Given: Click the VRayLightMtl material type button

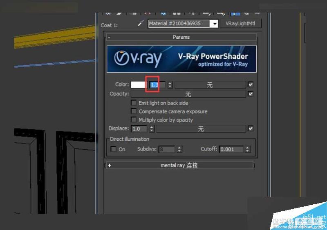Looking at the screenshot, I should click(240, 24).
